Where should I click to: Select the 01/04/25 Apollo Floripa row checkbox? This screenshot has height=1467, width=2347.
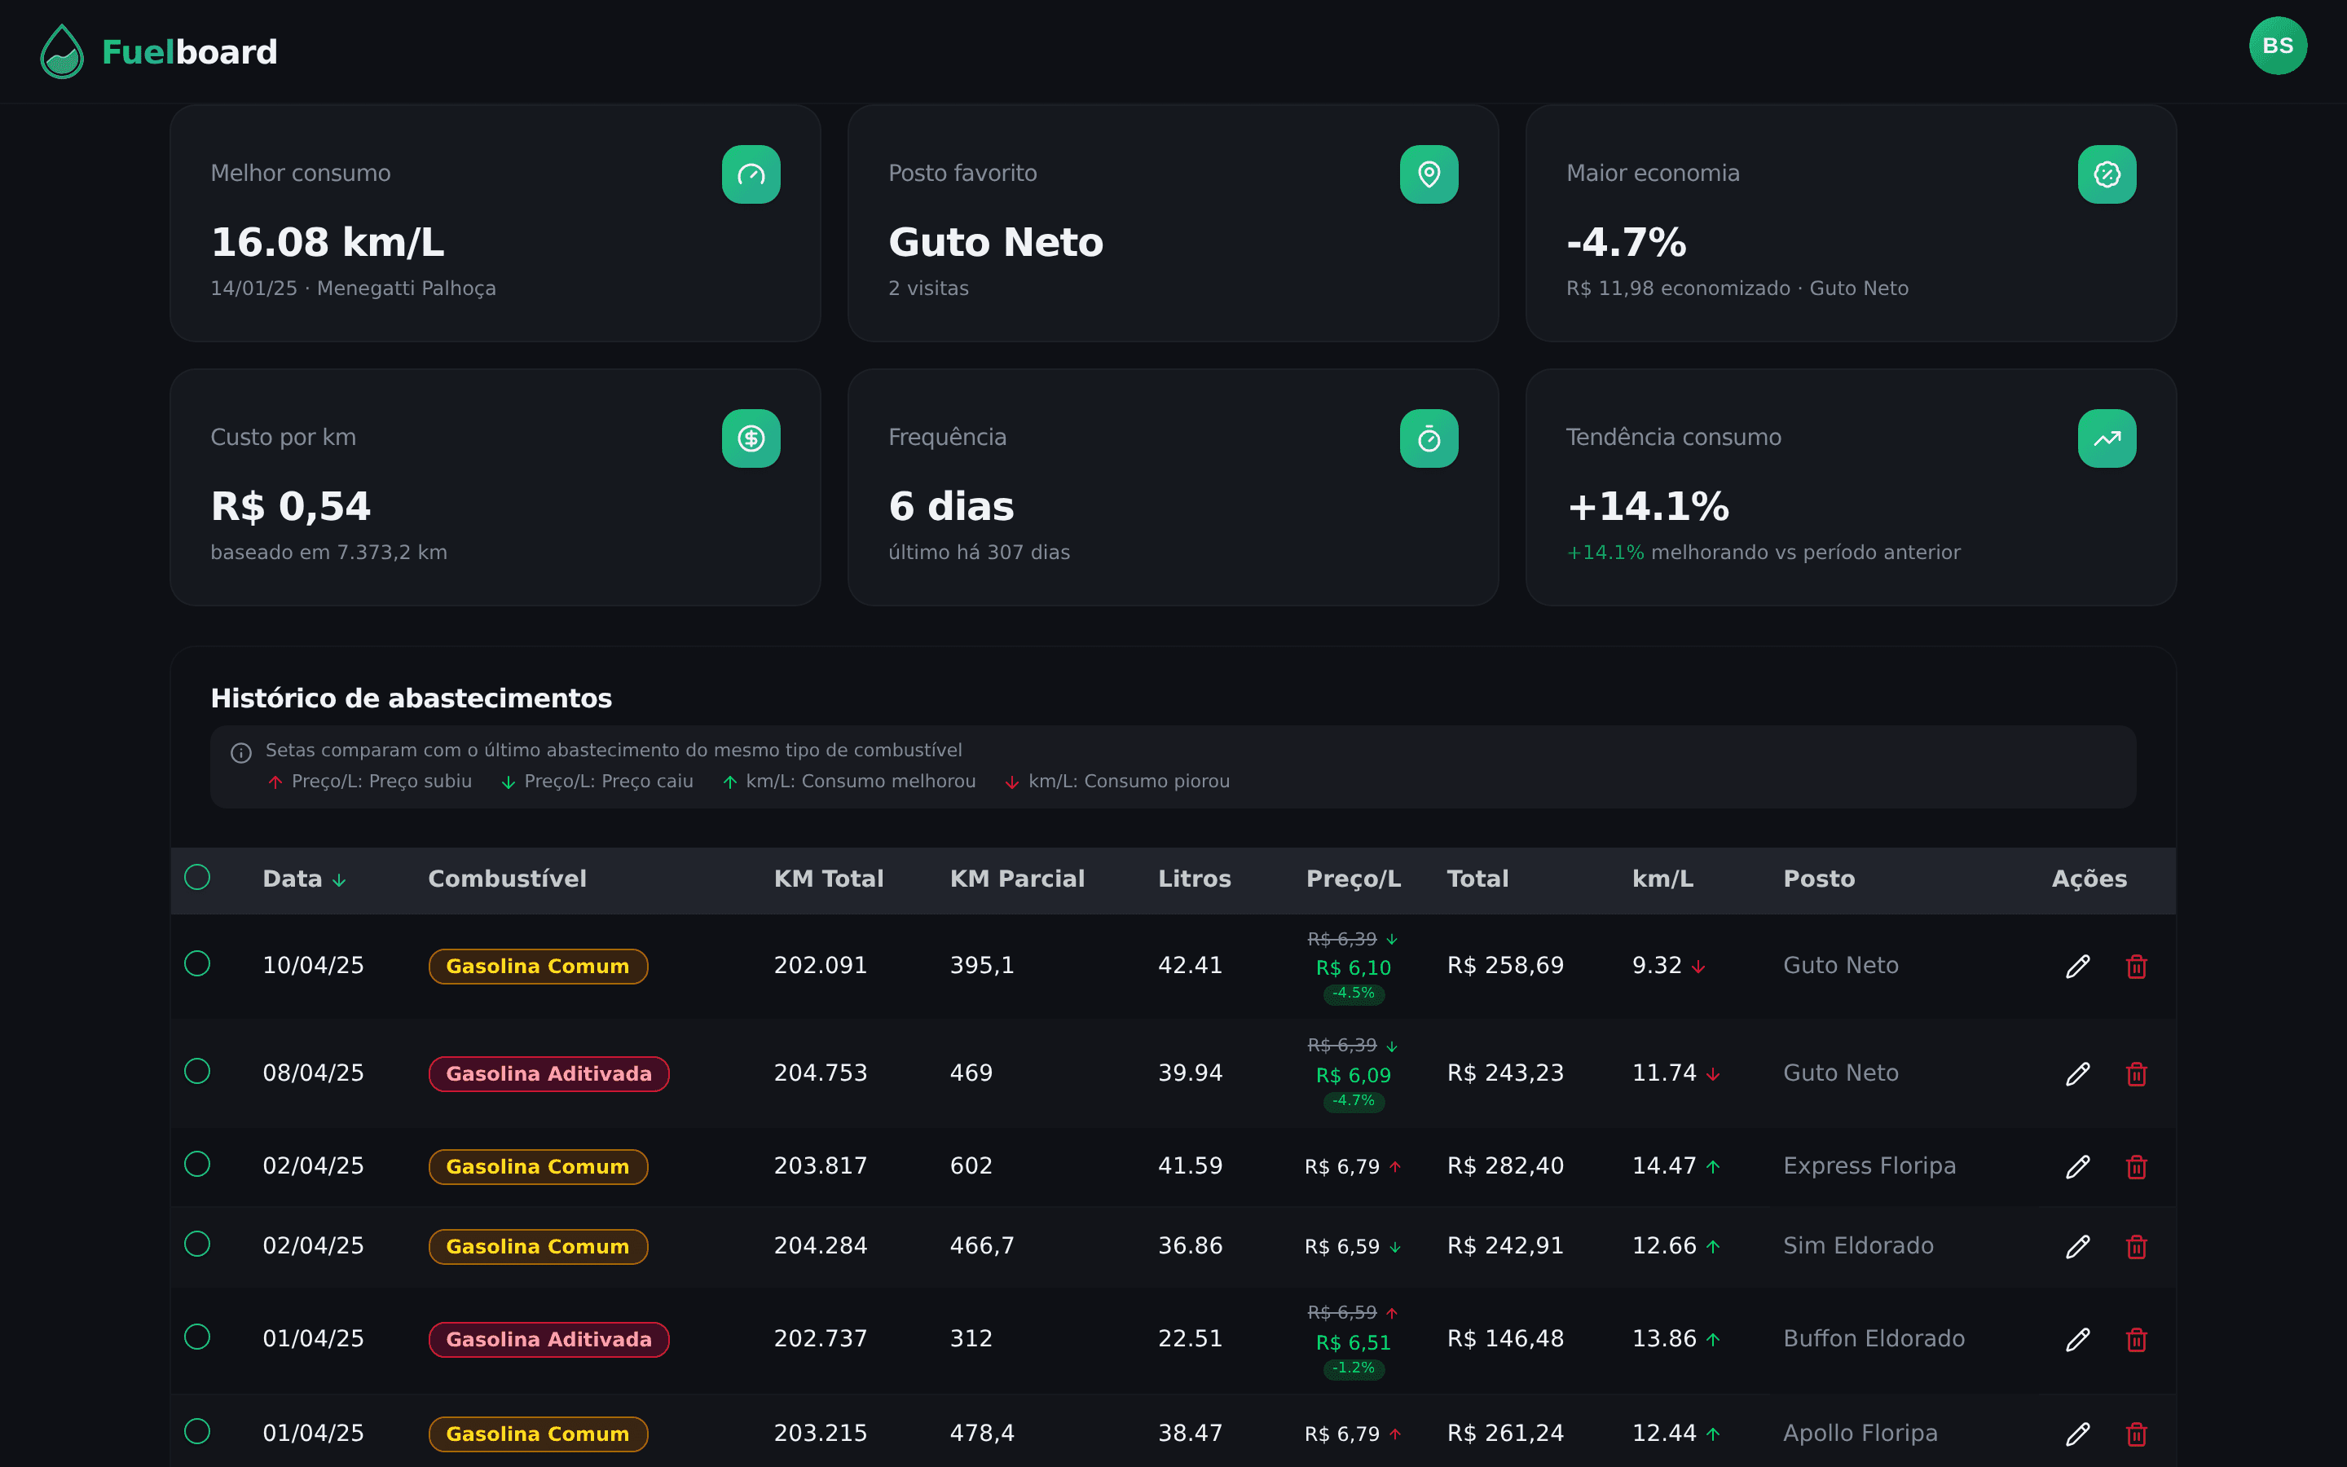coord(197,1432)
